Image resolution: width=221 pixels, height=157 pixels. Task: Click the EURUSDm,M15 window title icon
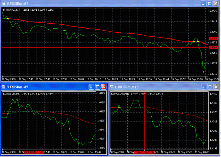tap(112, 87)
